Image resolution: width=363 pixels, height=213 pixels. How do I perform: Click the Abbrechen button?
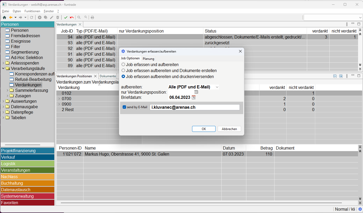pos(229,129)
